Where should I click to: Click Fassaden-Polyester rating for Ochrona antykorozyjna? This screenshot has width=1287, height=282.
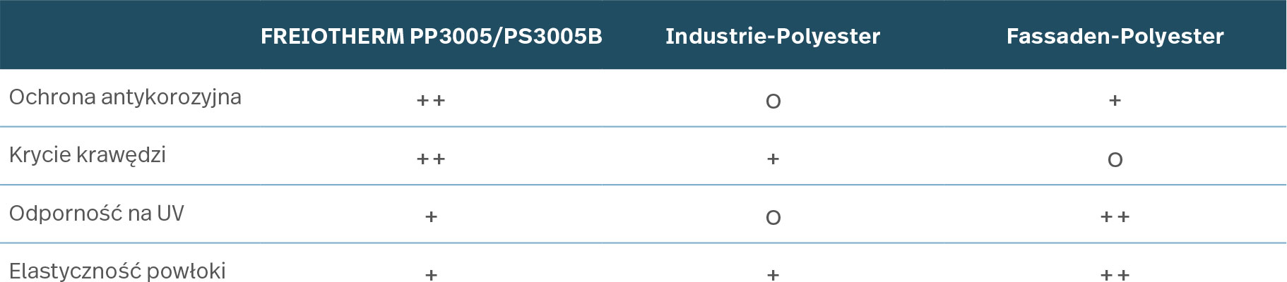coord(1115,101)
